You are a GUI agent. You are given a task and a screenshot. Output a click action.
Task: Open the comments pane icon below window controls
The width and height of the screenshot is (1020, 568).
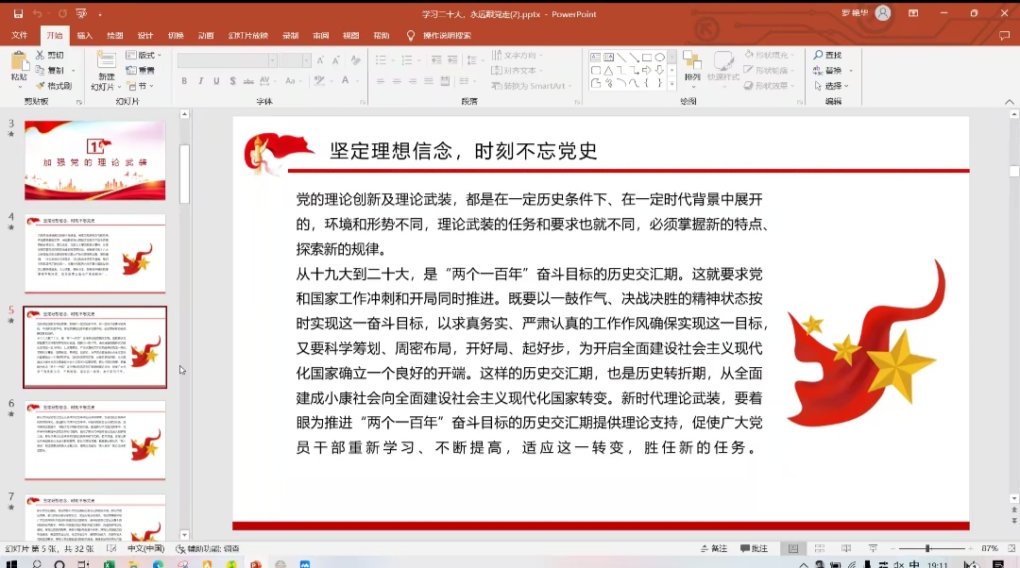pos(1006,36)
